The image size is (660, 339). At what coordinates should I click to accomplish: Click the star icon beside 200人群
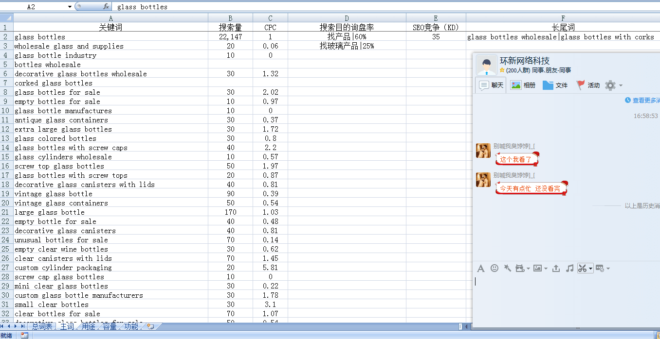pos(502,71)
